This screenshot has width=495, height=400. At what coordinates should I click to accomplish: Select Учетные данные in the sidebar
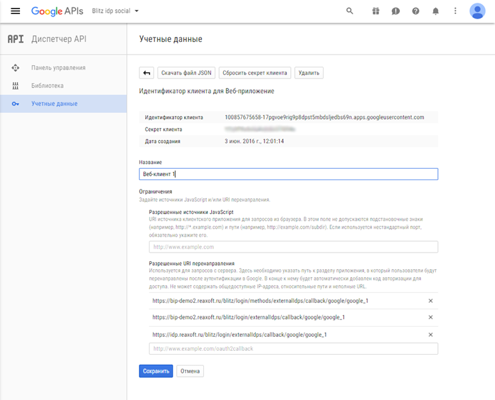54,104
